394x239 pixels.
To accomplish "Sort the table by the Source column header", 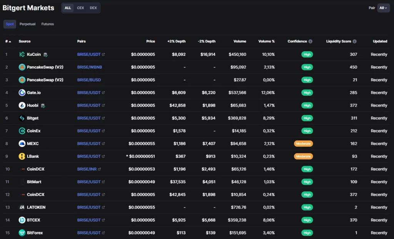I will (x=25, y=41).
